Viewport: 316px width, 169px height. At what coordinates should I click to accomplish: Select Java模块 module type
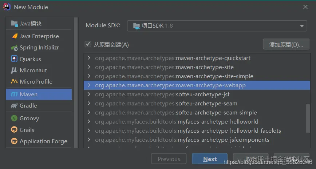[39, 24]
